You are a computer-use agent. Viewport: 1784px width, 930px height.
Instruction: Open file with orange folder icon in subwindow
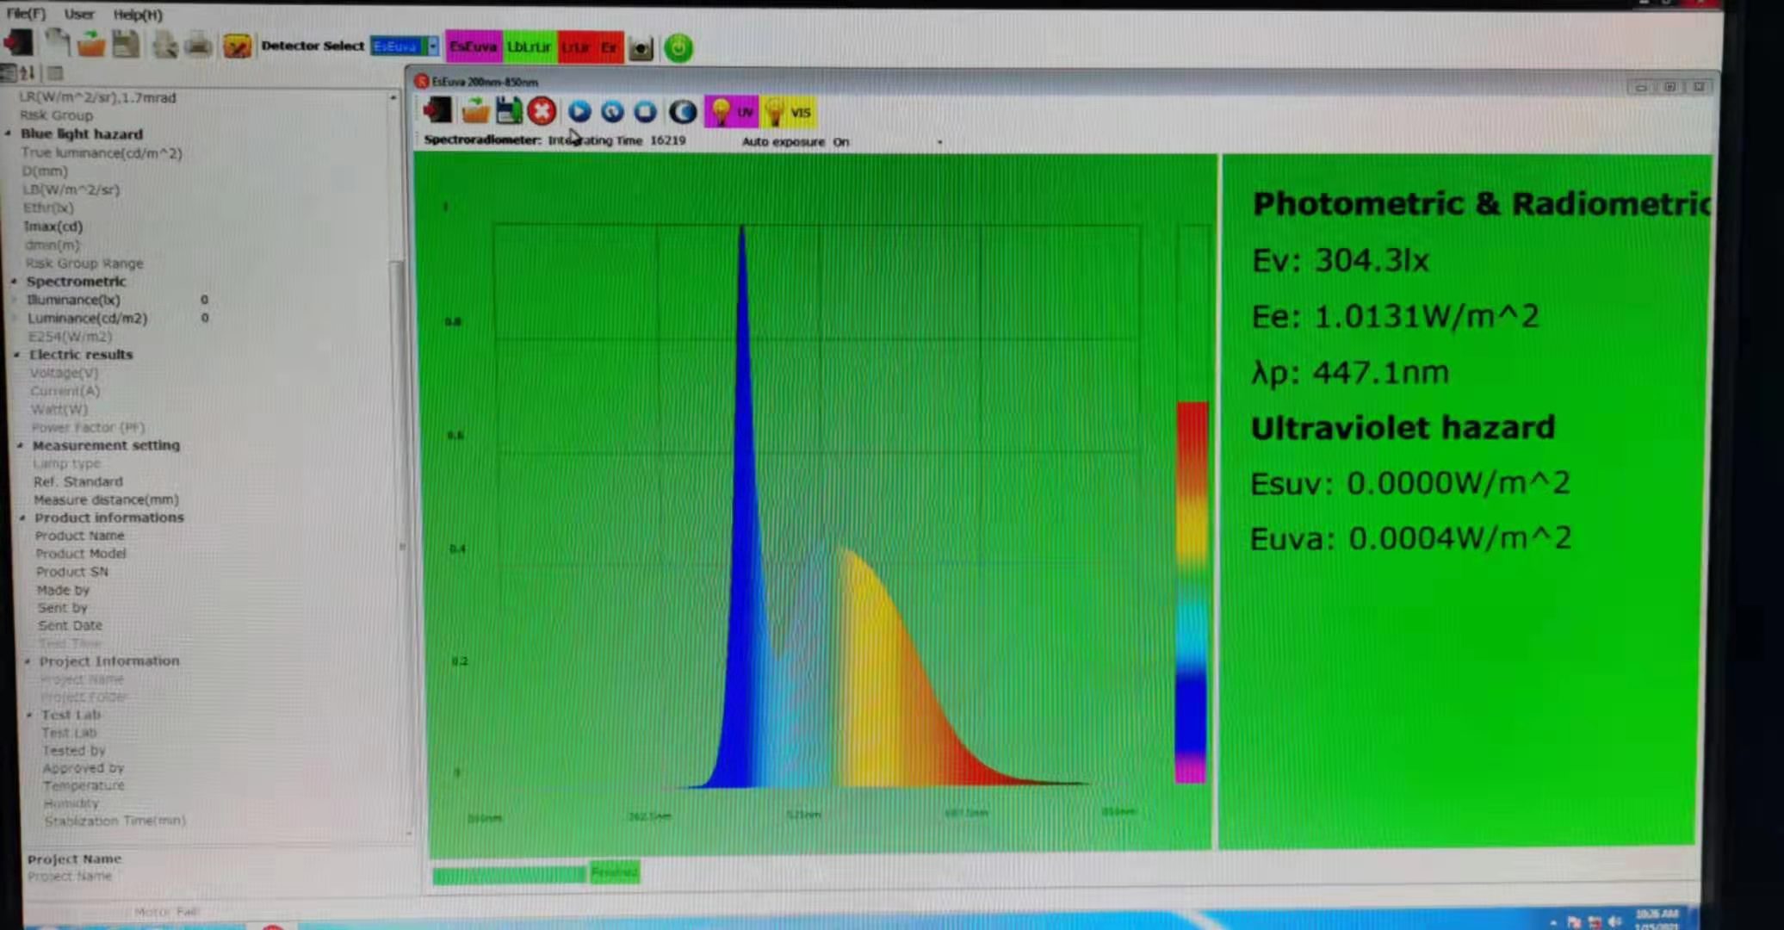click(x=475, y=111)
